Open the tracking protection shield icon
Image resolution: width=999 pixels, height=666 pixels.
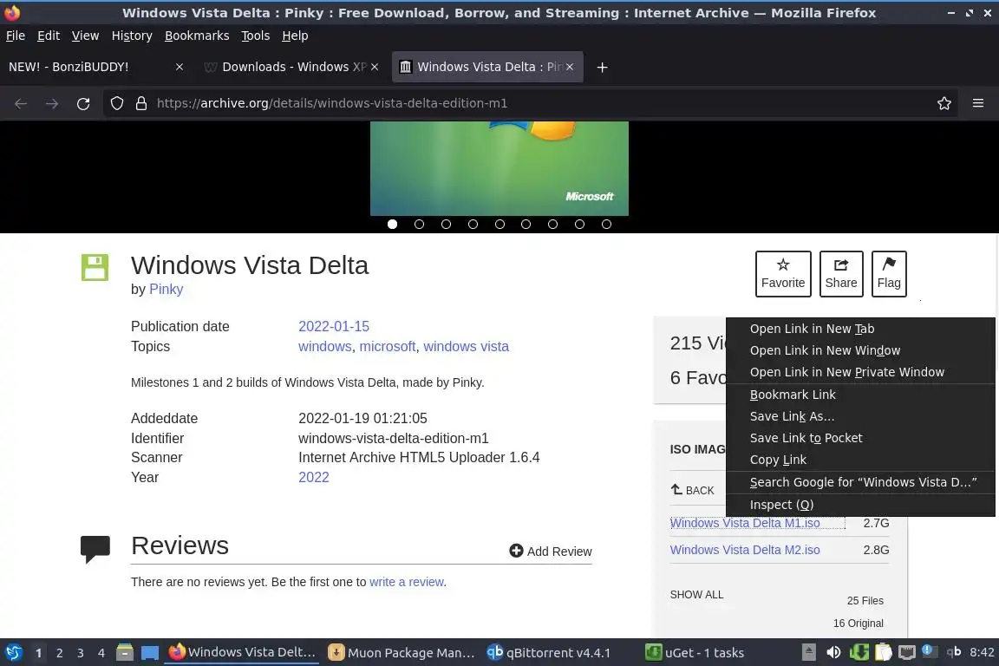116,103
